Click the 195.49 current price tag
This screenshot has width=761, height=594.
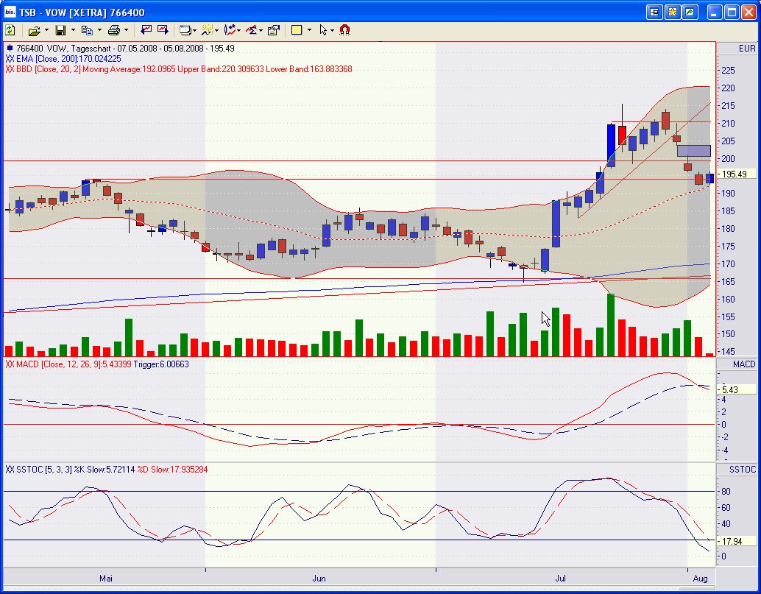[737, 174]
